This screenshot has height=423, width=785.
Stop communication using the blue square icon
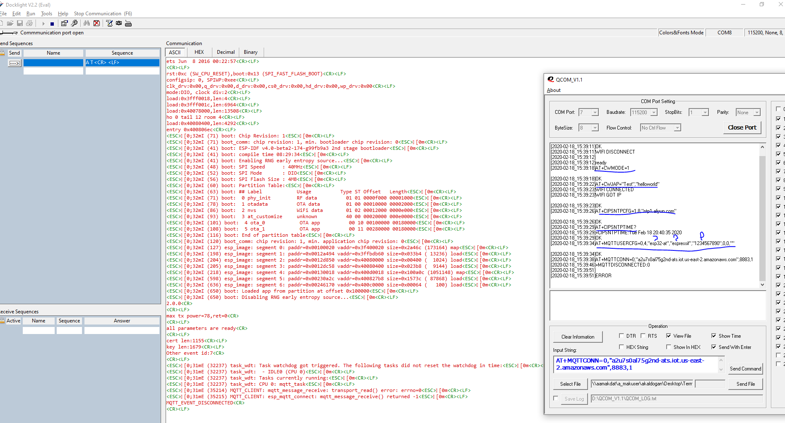[x=52, y=23]
